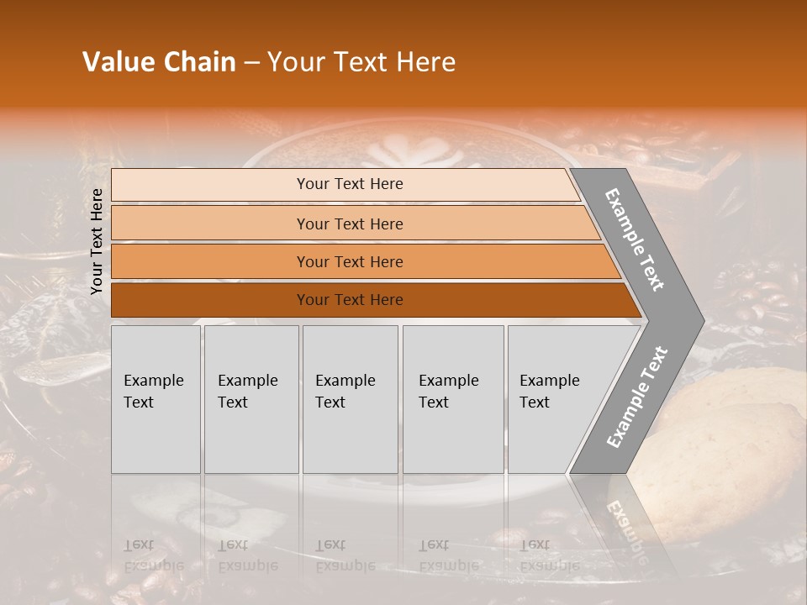
Task: Click the mirrored text below the middle box
Action: 345,555
